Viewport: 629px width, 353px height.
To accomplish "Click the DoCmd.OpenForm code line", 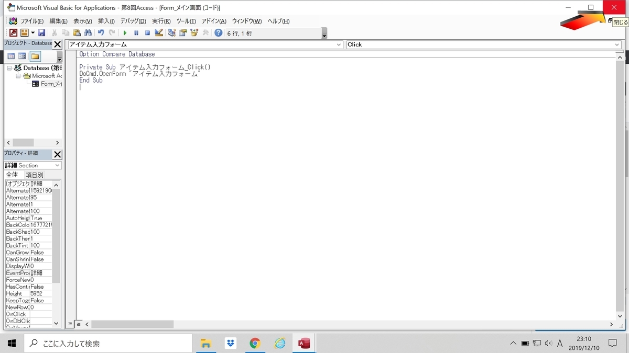I will point(140,74).
